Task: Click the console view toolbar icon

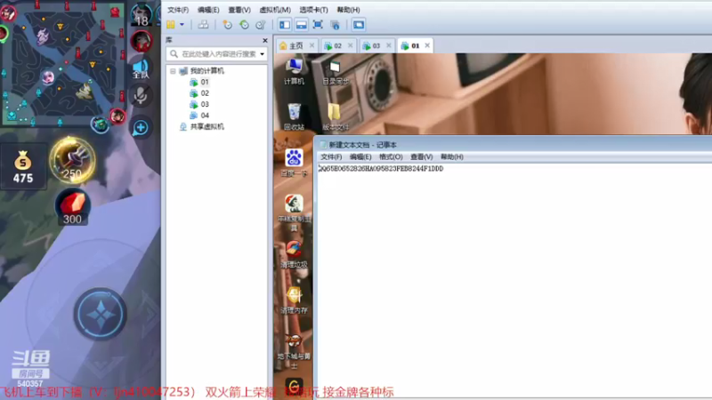Action: (x=359, y=25)
